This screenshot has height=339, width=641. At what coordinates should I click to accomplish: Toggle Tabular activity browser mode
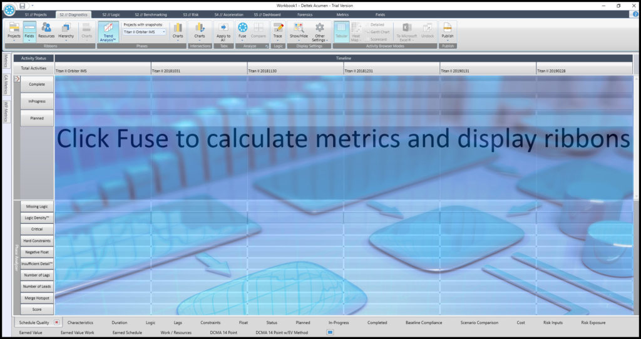coord(341,30)
